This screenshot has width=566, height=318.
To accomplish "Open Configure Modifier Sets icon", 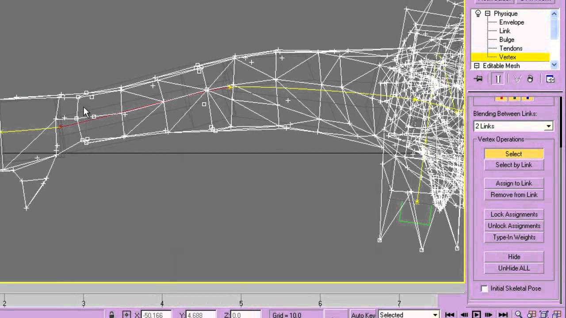I will click(x=550, y=79).
